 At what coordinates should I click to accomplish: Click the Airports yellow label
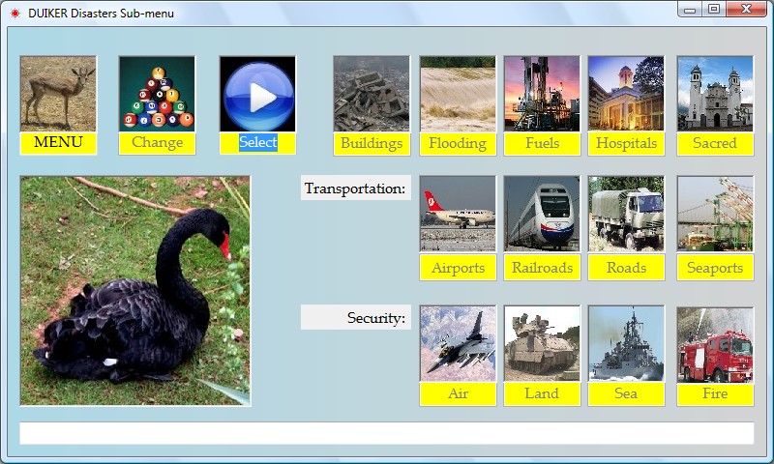[x=458, y=268]
